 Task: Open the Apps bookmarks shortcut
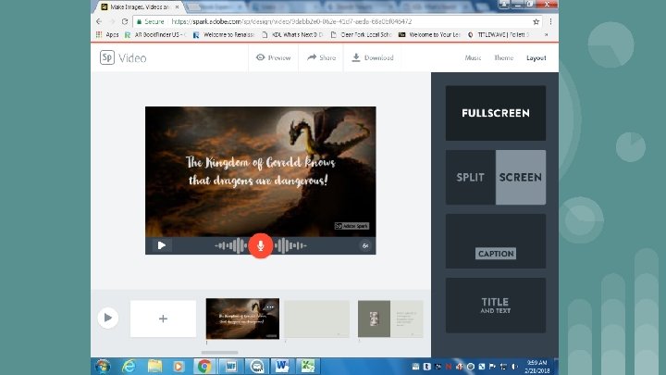coord(107,34)
